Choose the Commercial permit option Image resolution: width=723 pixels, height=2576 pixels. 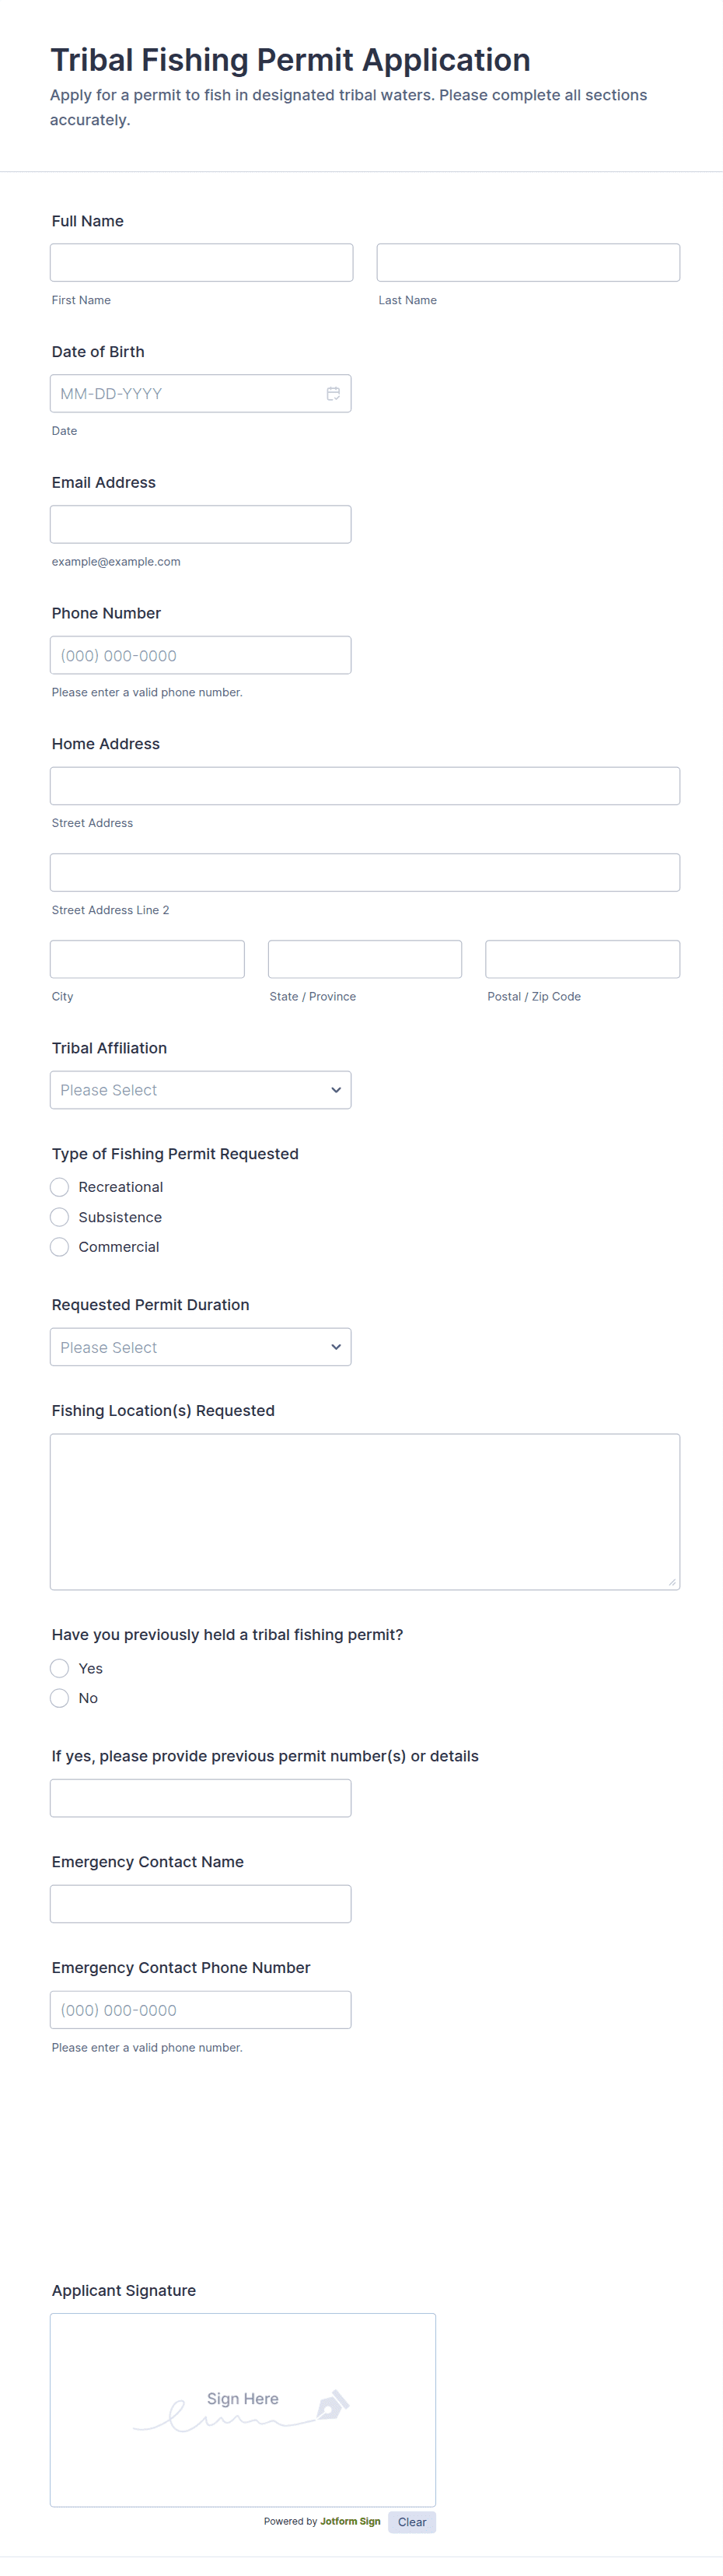click(x=60, y=1247)
